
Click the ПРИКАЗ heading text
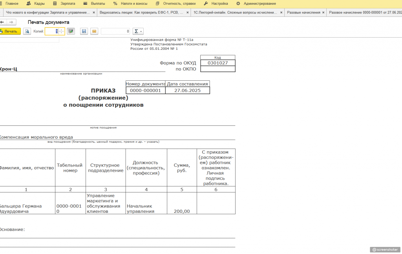point(103,91)
